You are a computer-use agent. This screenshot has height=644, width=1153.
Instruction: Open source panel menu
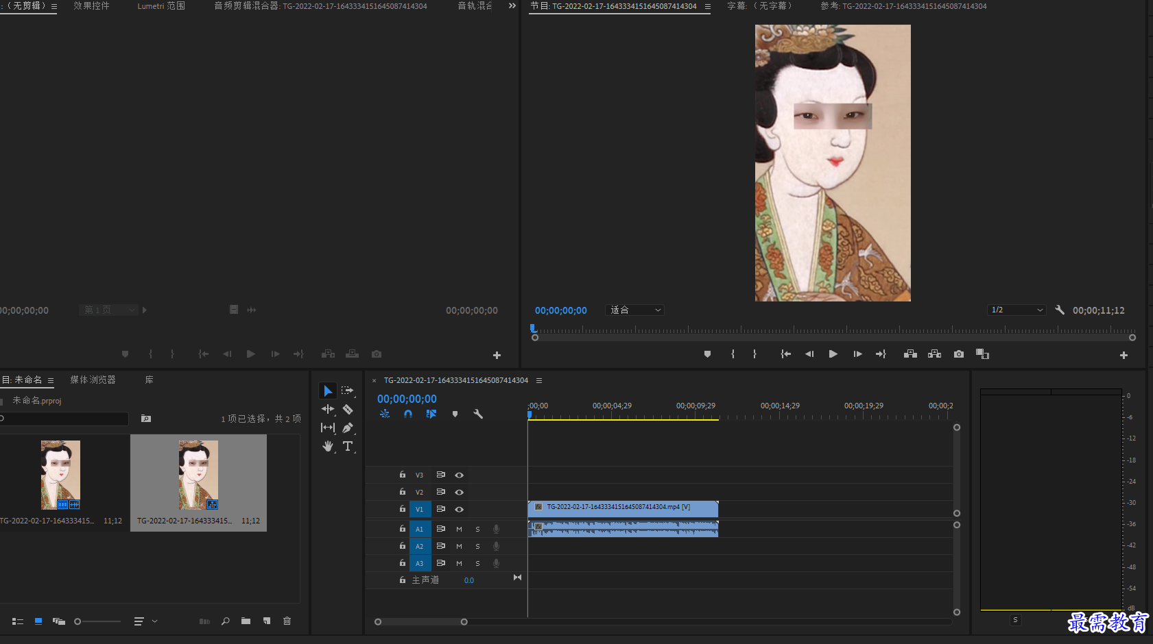pos(54,6)
